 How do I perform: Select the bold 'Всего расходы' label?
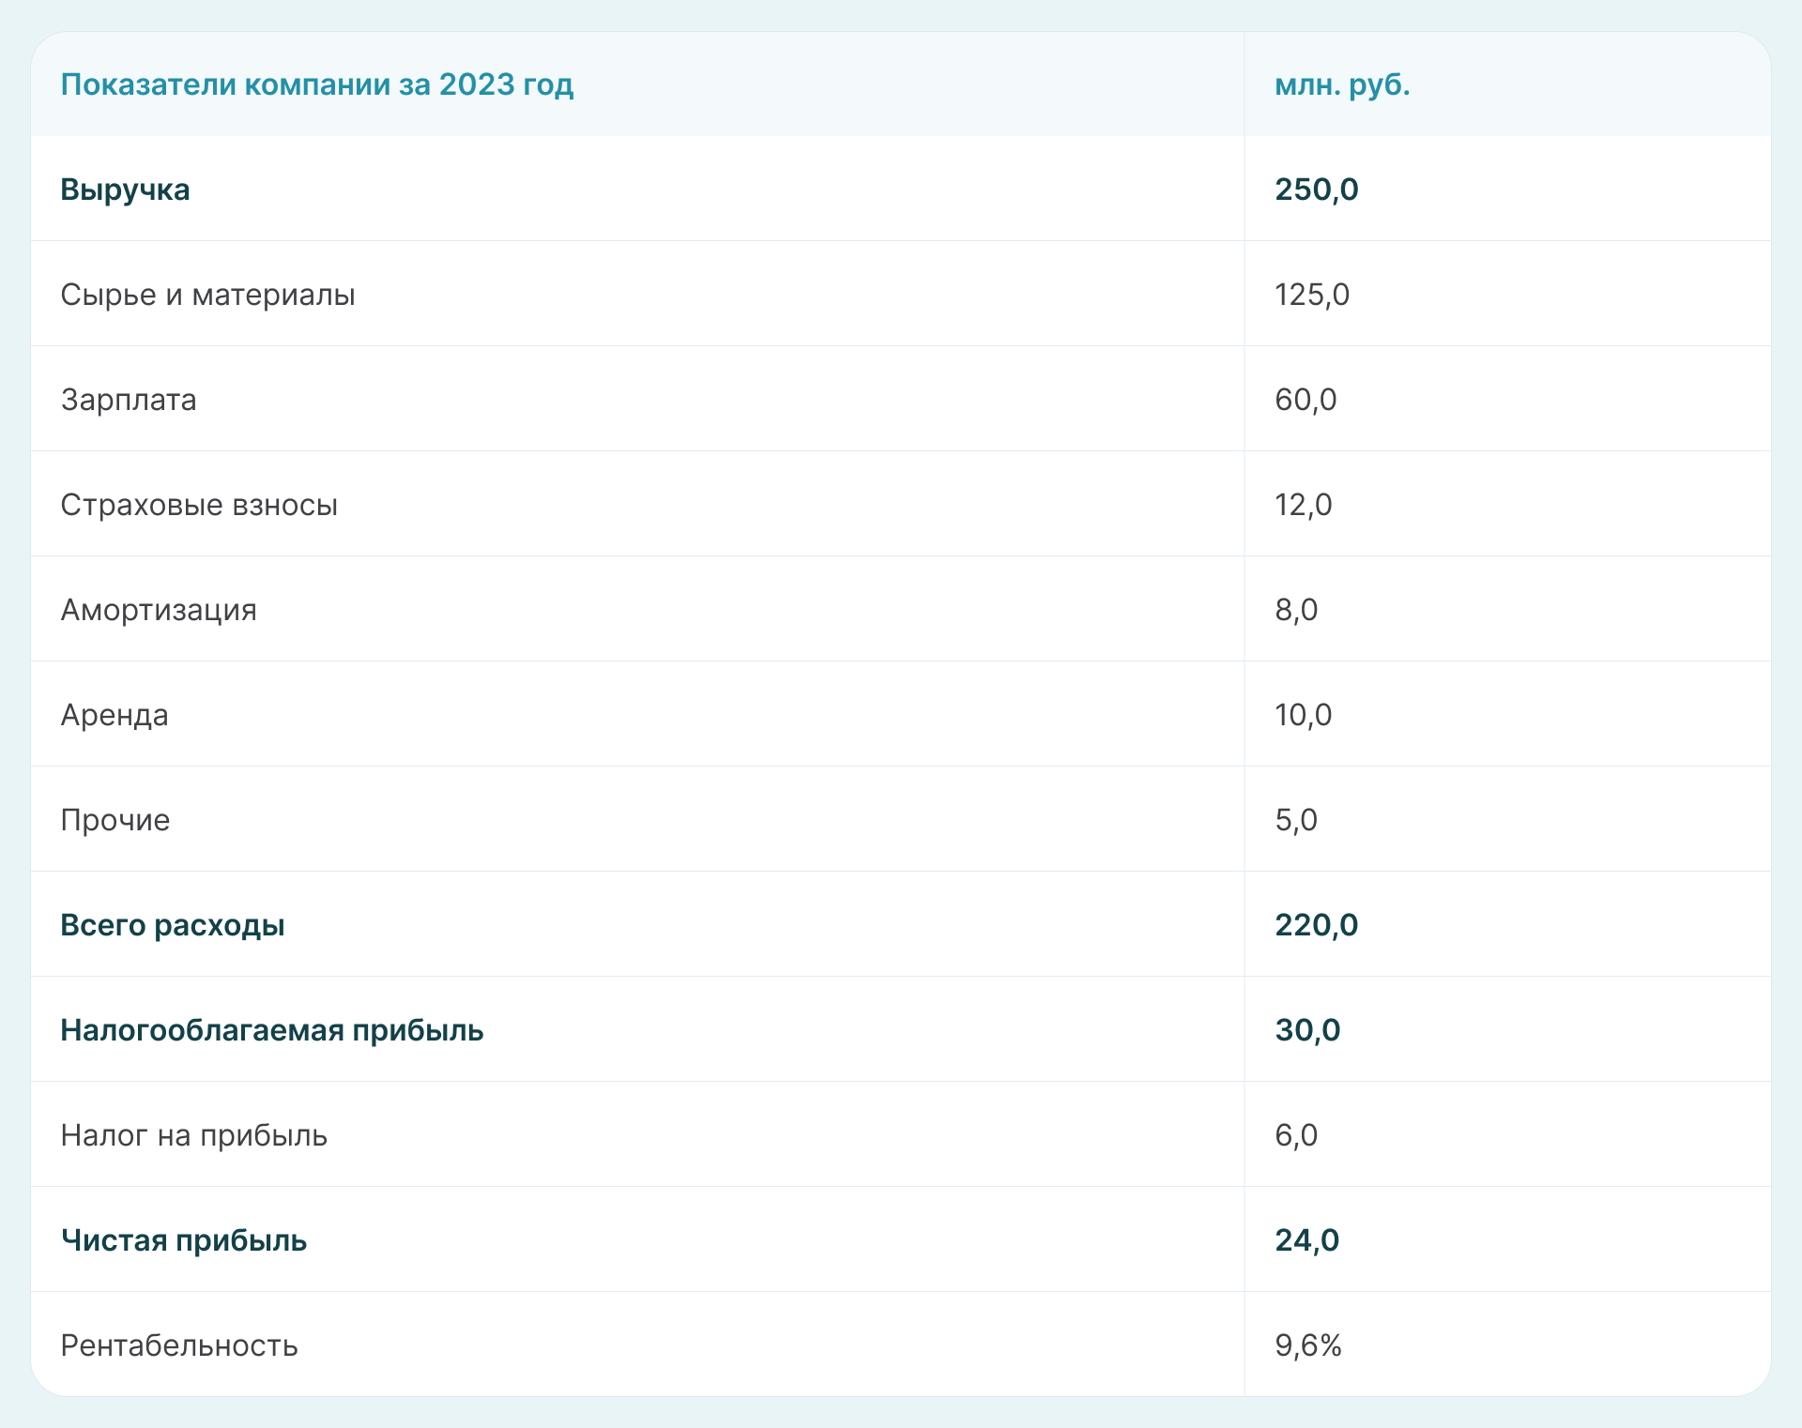pyautogui.click(x=173, y=925)
